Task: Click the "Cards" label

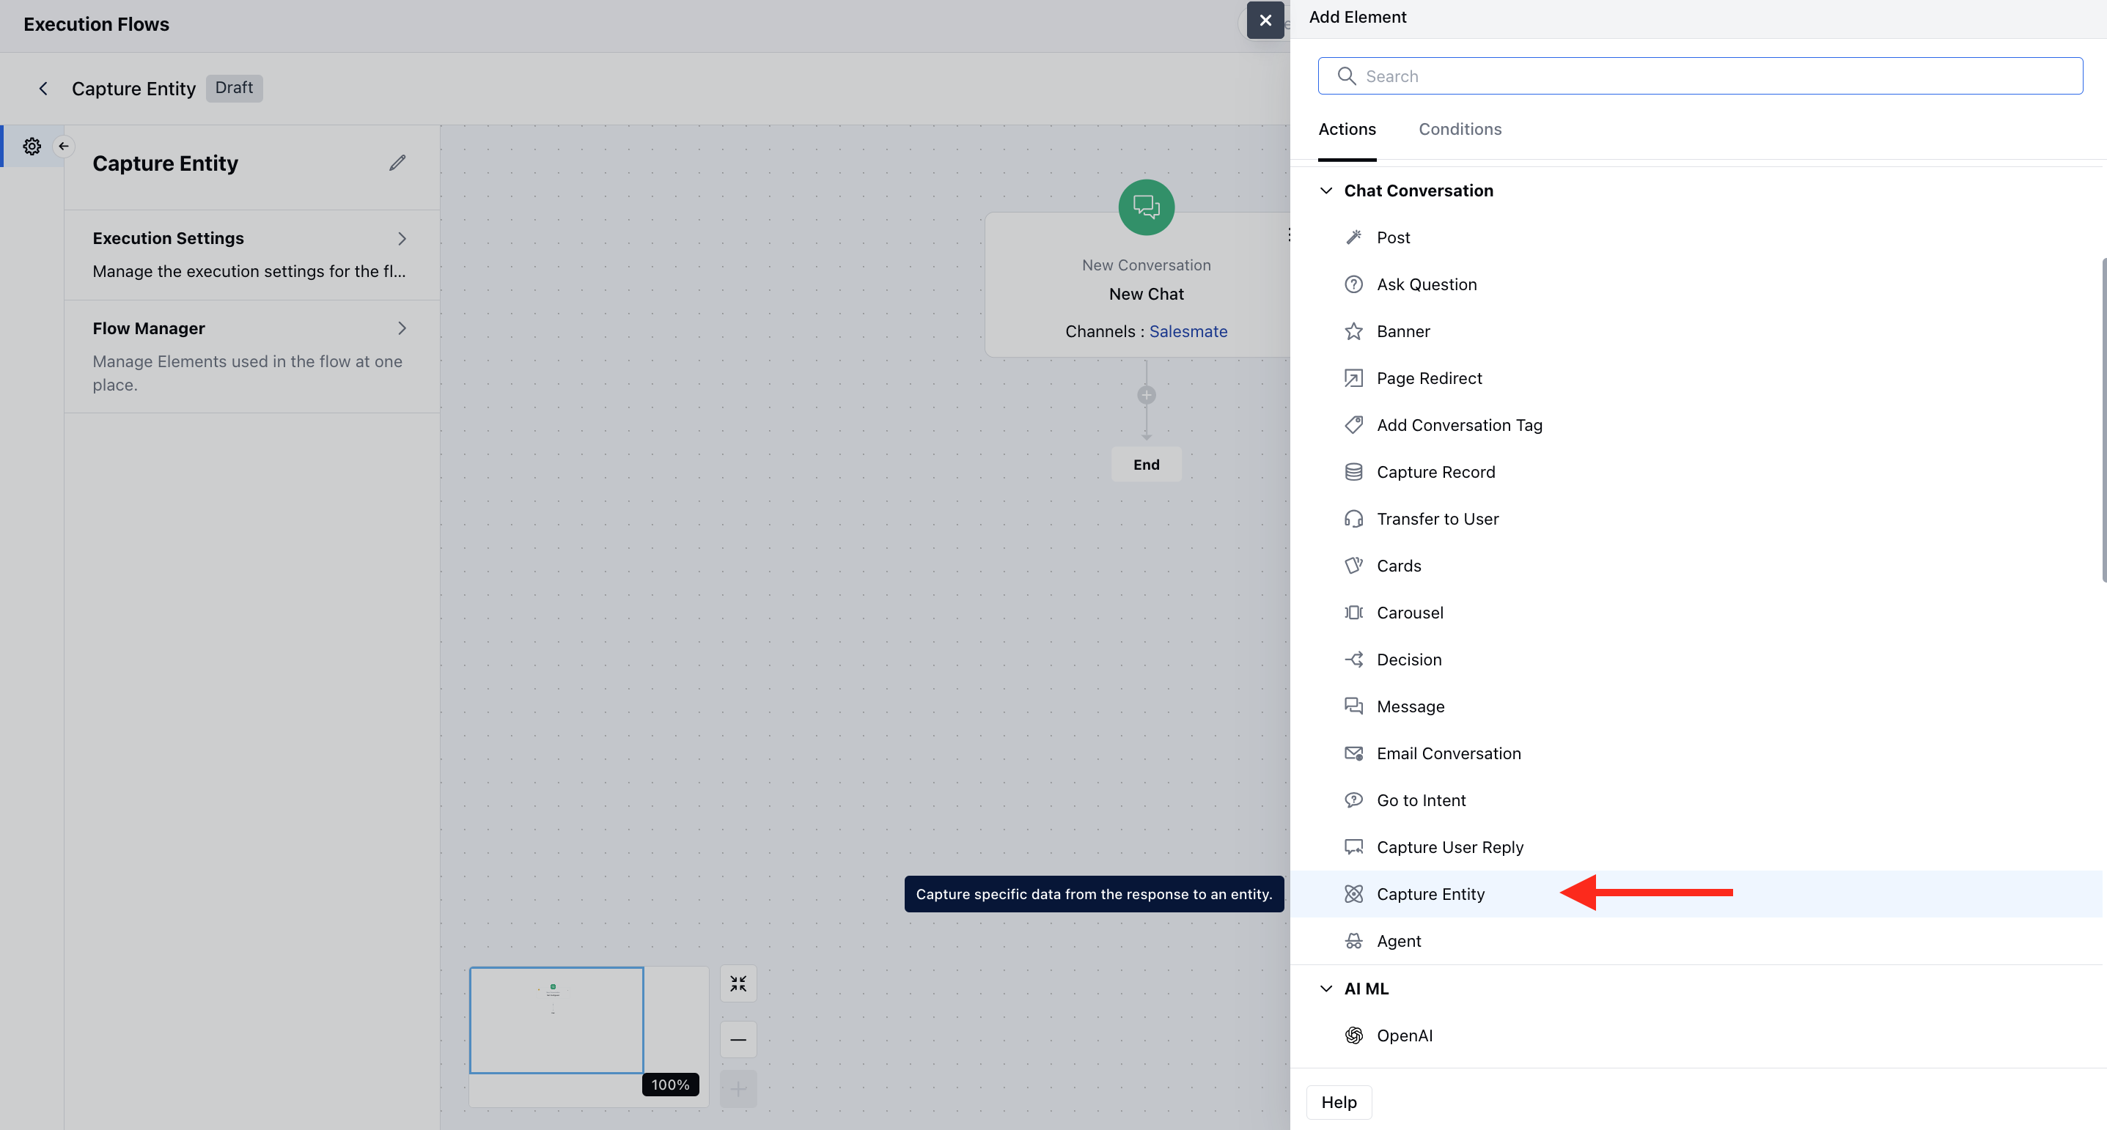Action: [x=1399, y=566]
